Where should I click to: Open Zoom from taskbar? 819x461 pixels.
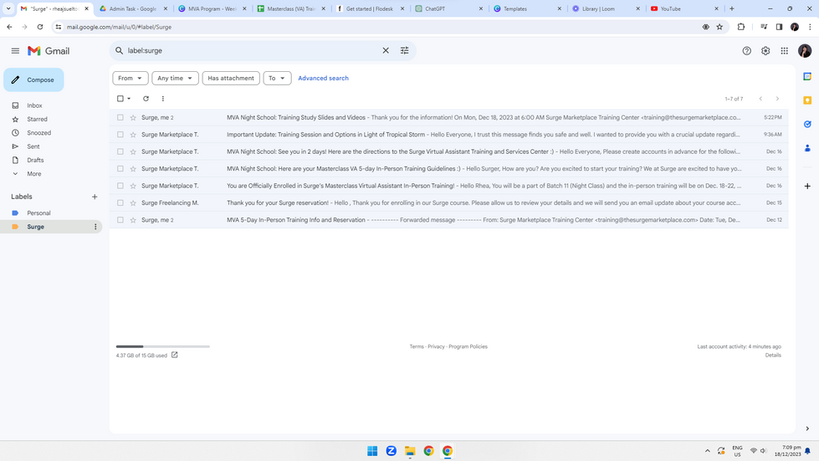coord(391,451)
